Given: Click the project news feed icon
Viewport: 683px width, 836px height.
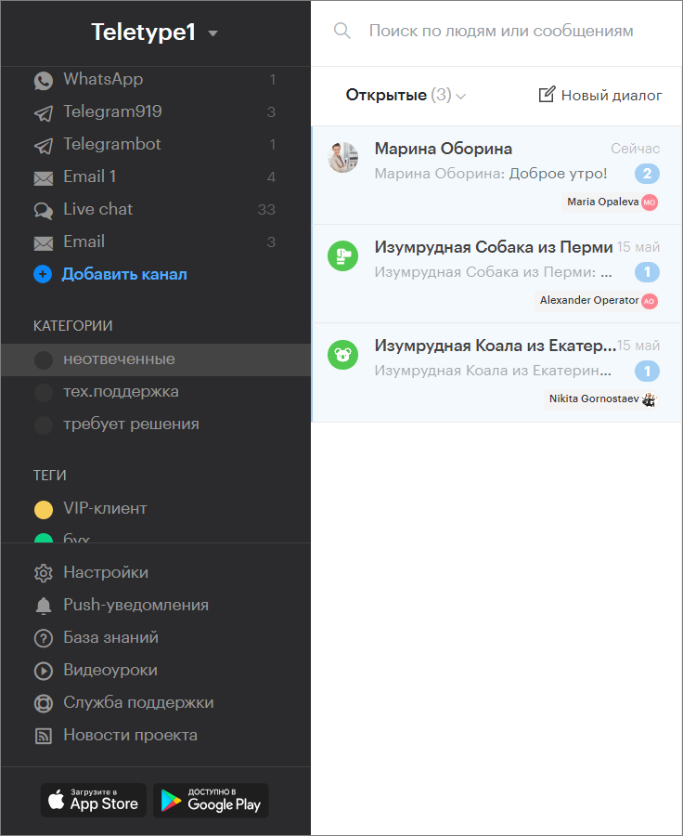Looking at the screenshot, I should point(44,736).
